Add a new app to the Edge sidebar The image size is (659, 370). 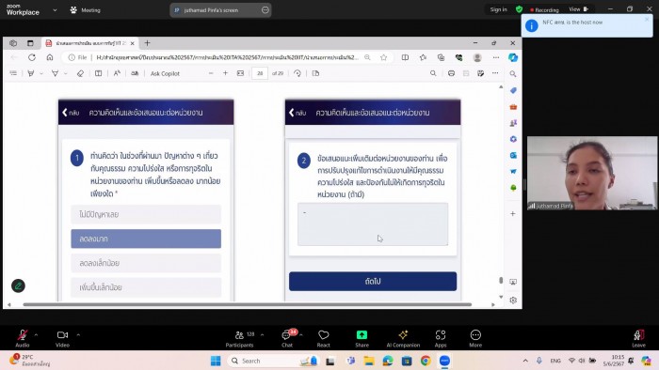point(513,214)
